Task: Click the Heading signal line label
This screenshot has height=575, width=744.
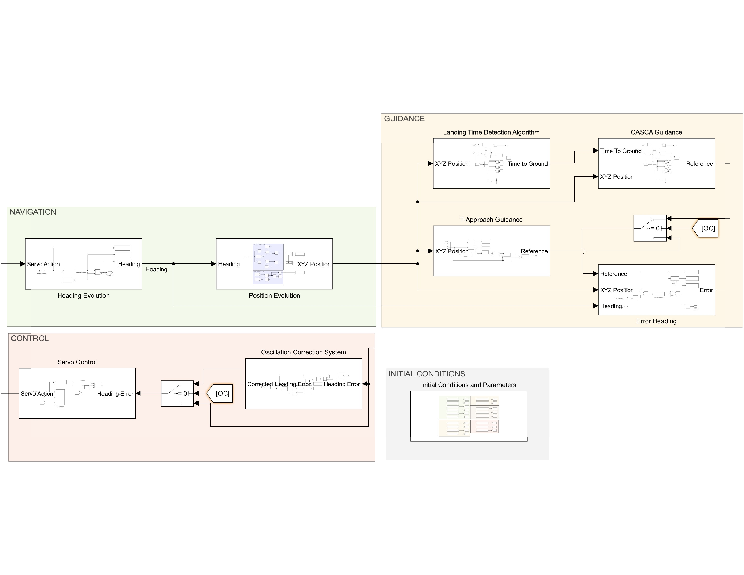Action: [x=156, y=269]
